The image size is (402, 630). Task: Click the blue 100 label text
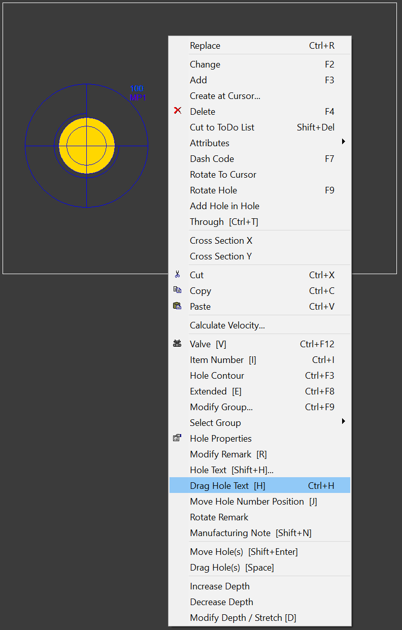tap(137, 88)
